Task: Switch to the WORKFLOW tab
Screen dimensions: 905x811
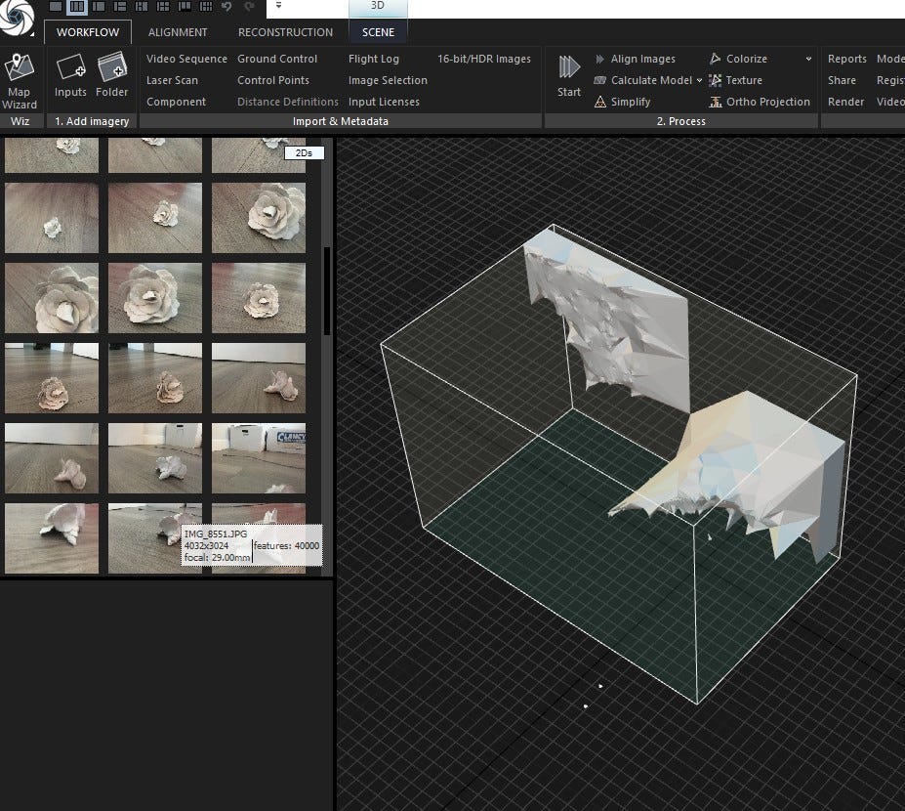Action: [88, 32]
